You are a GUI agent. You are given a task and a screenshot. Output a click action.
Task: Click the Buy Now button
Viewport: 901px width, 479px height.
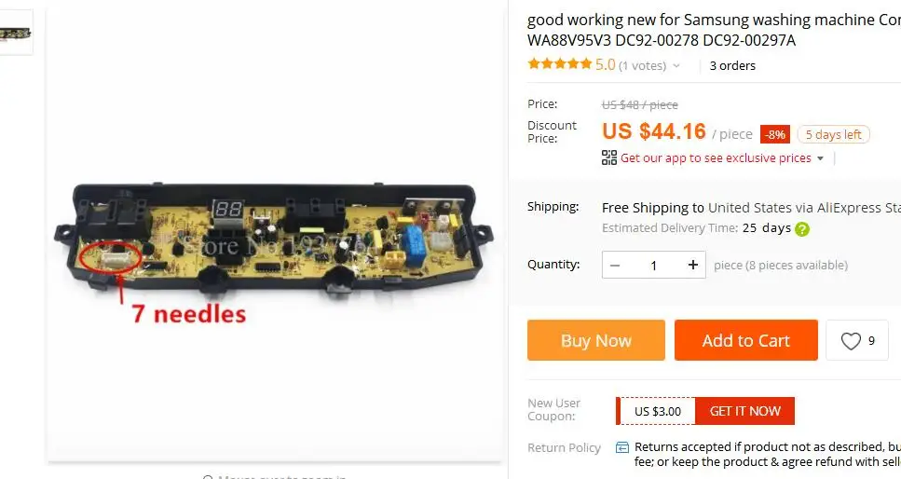point(596,340)
